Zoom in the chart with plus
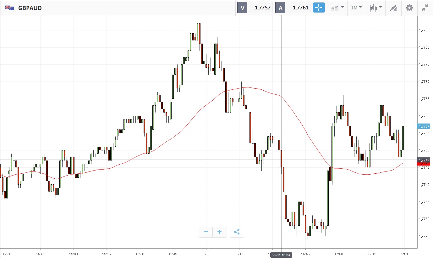 [220, 232]
